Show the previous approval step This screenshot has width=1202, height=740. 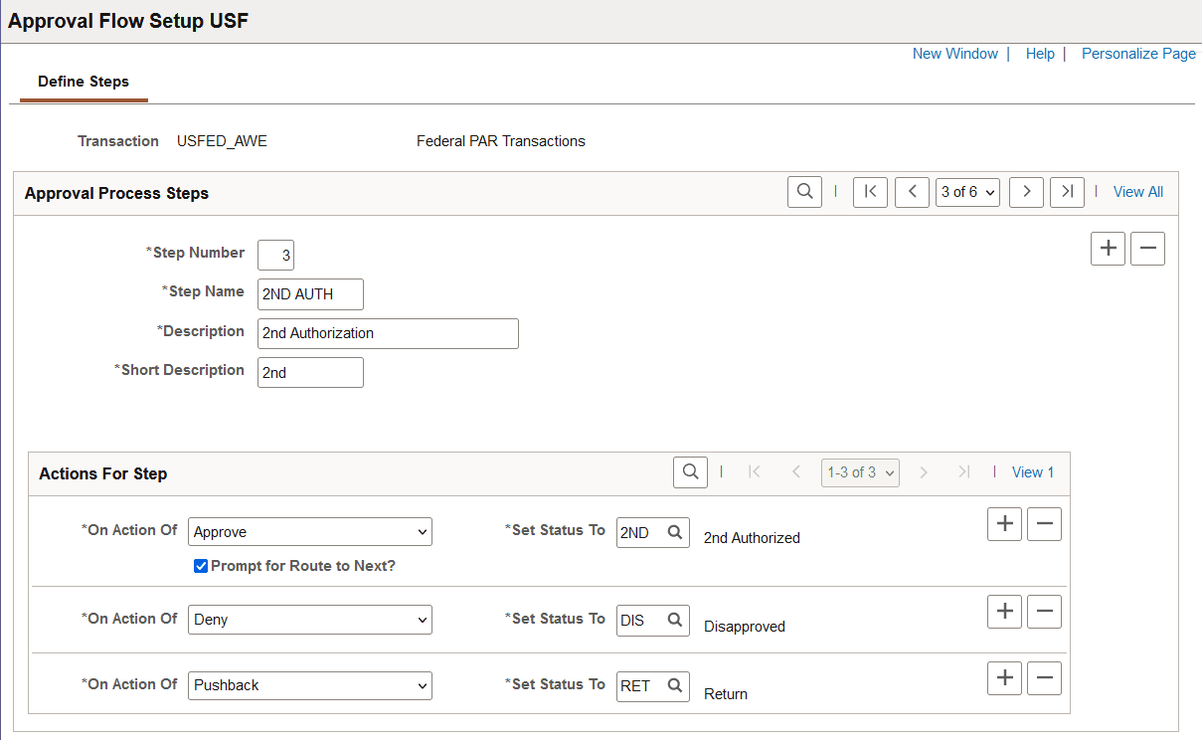912,191
